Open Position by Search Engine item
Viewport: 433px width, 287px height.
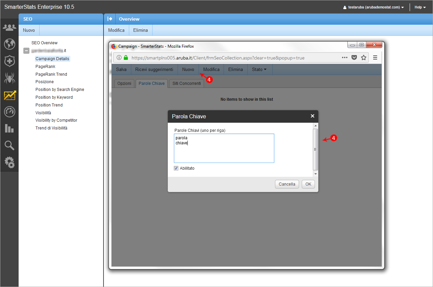(x=60, y=90)
